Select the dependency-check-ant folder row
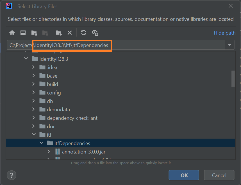Screen dimensions: 241x185 120,118
